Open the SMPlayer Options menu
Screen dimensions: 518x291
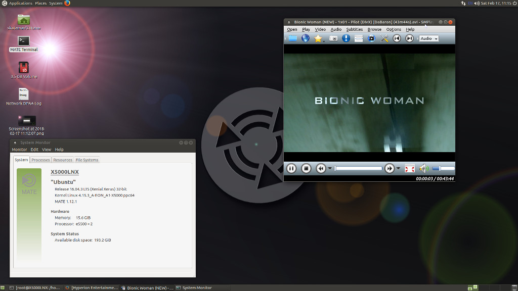[394, 29]
